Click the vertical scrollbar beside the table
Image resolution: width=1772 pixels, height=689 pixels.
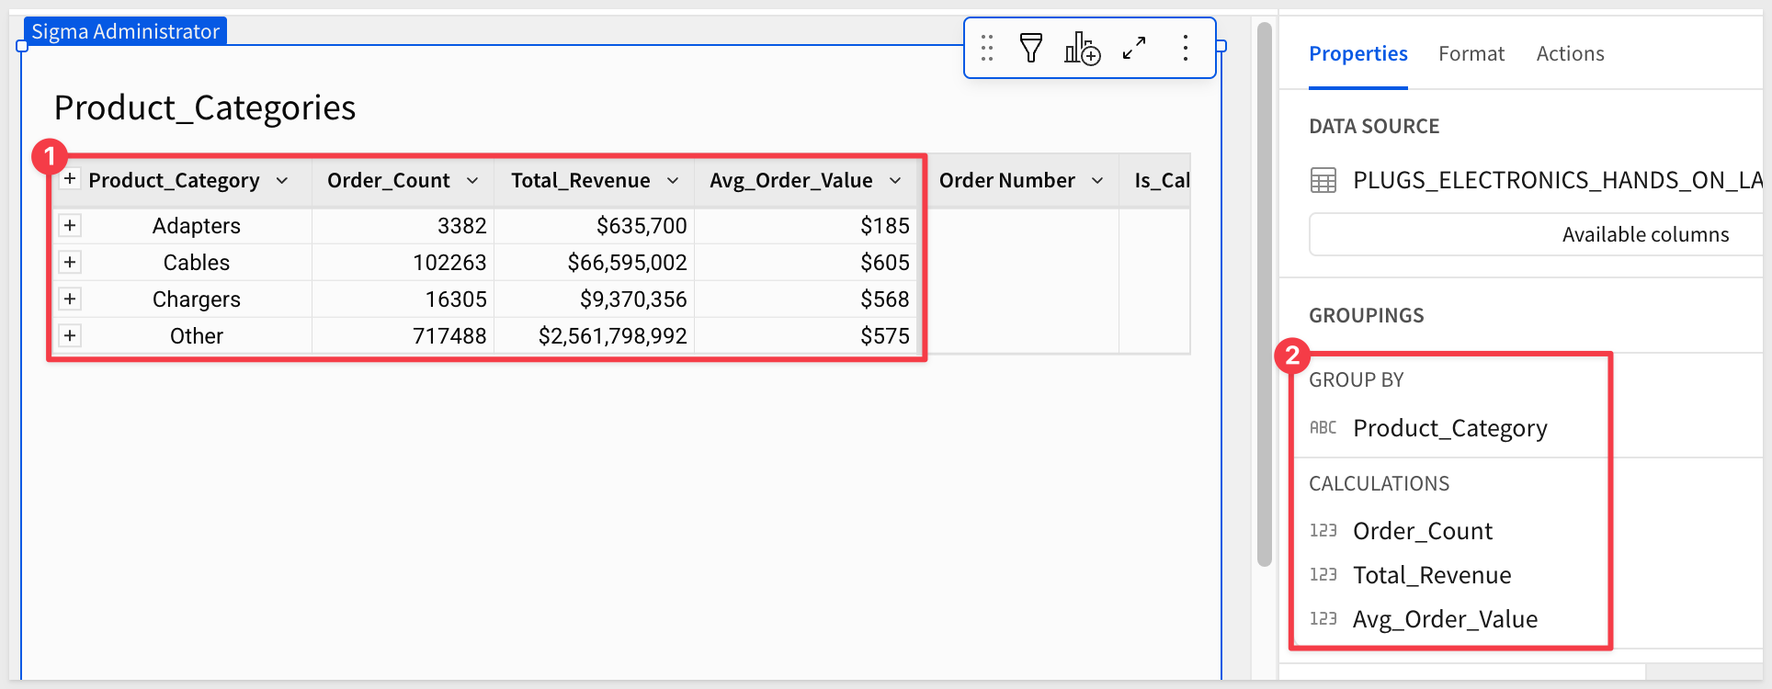click(1264, 294)
